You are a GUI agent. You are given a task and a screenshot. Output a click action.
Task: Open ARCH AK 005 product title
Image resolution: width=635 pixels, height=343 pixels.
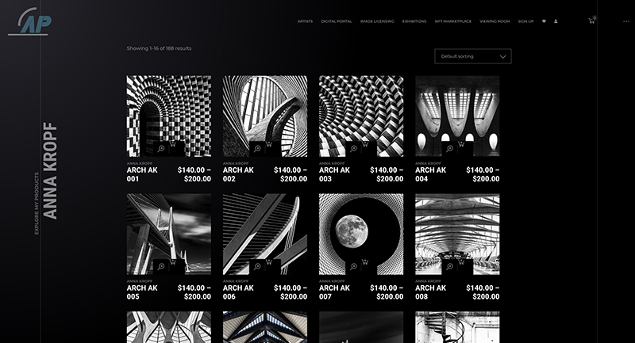click(x=142, y=292)
